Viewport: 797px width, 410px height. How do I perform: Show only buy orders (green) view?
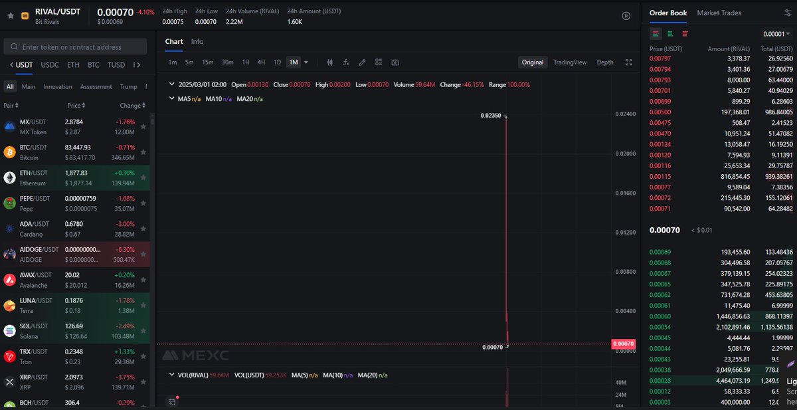pos(670,34)
